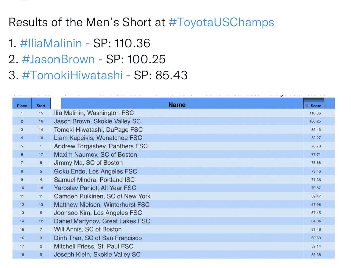Image resolution: width=351 pixels, height=268 pixels.
Task: Click the Name column header
Action: pyautogui.click(x=177, y=105)
